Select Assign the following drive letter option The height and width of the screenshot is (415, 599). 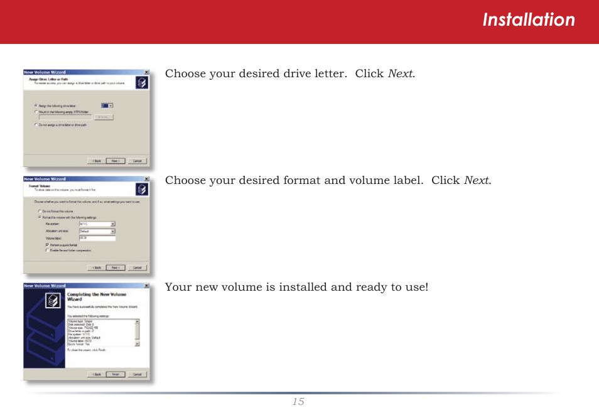(x=36, y=105)
